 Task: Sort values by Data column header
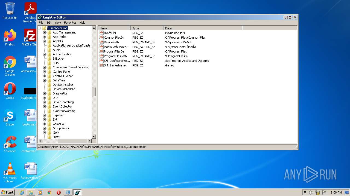point(203,28)
